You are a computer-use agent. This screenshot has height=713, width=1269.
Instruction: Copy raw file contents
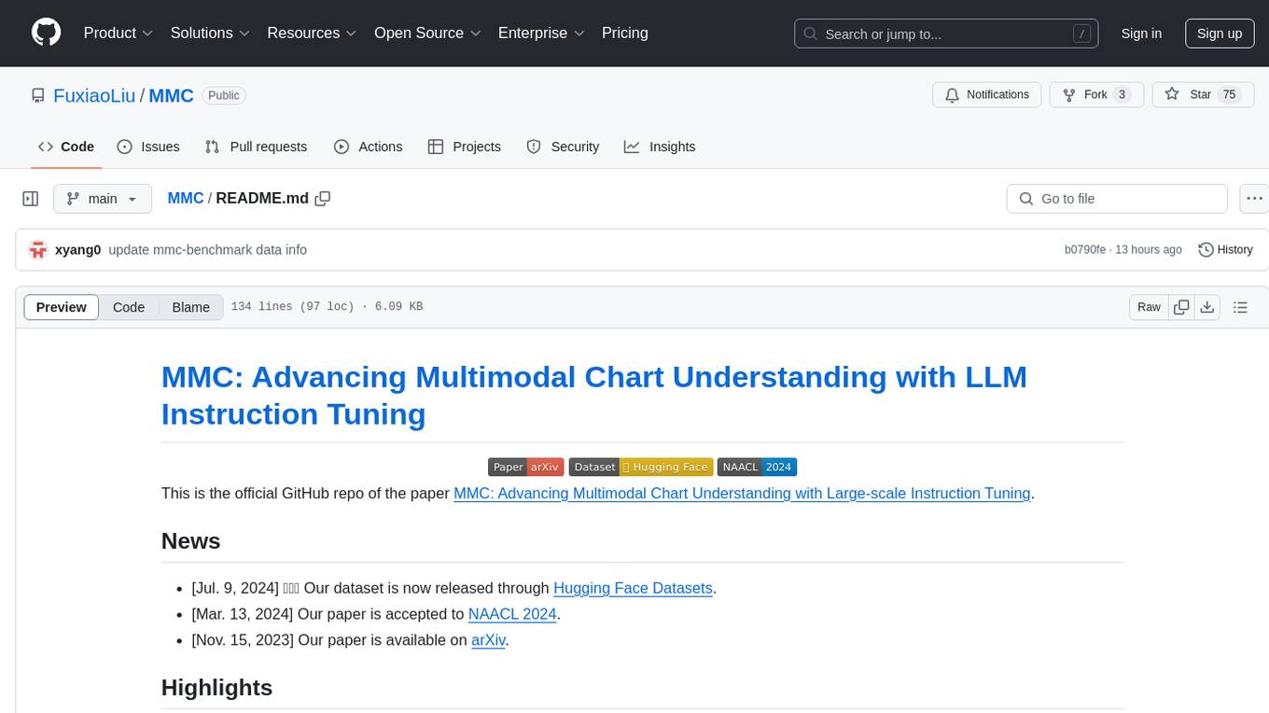(x=1182, y=307)
